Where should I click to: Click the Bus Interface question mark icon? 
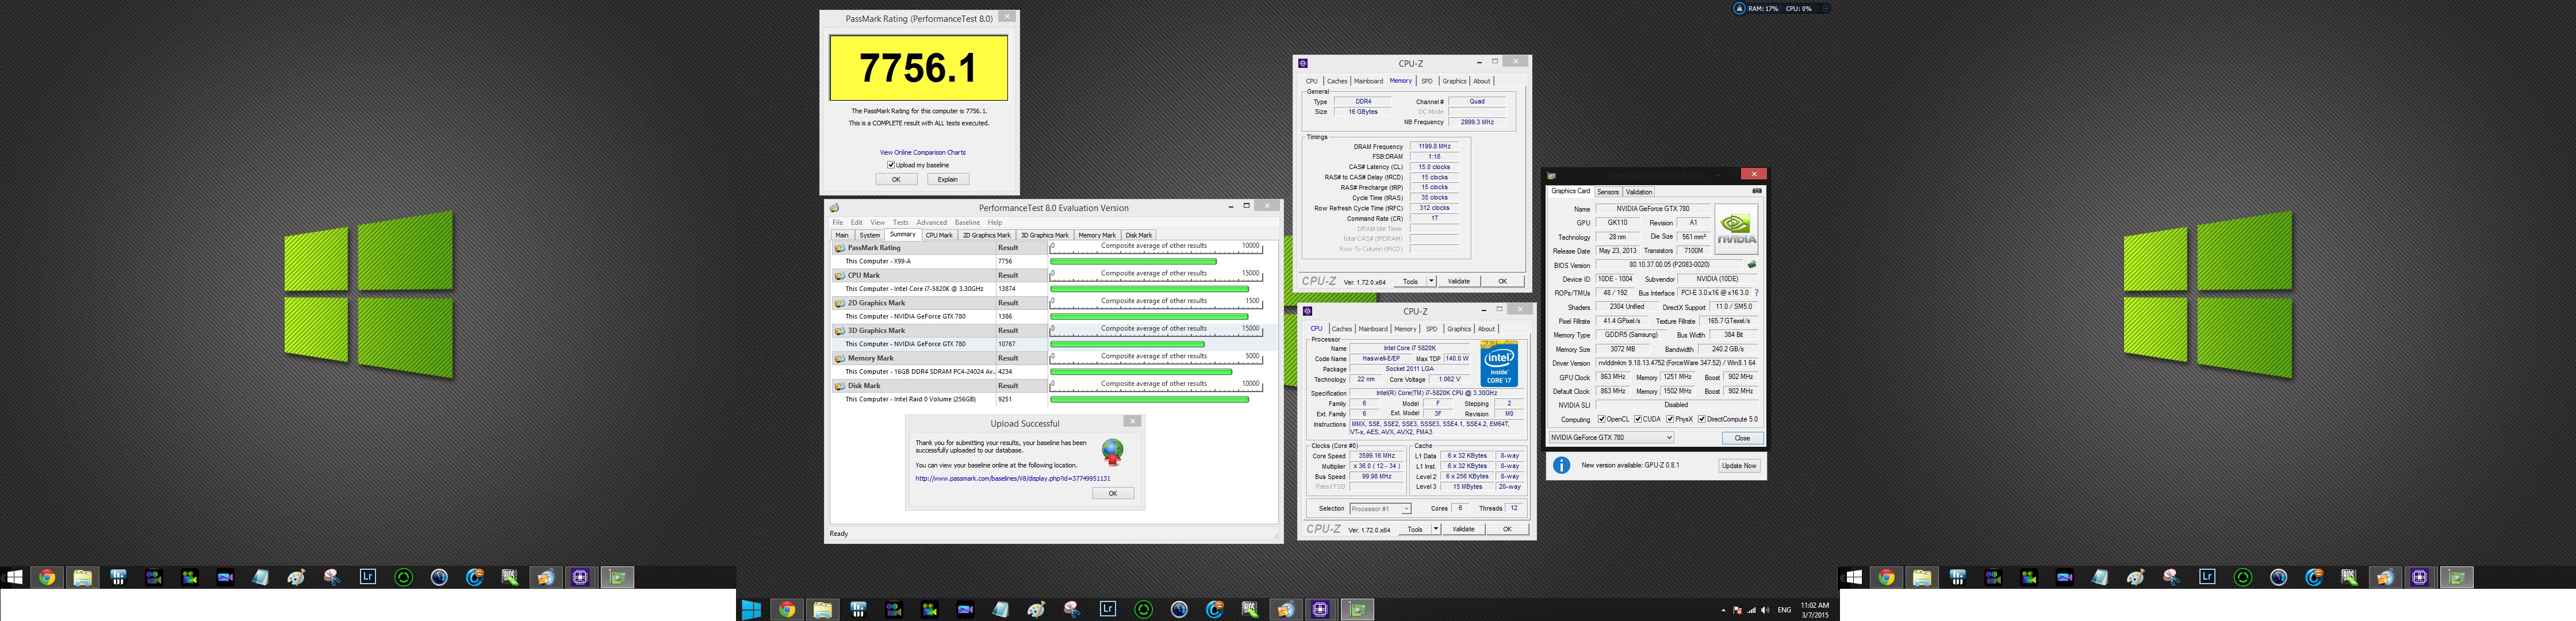(x=1756, y=293)
